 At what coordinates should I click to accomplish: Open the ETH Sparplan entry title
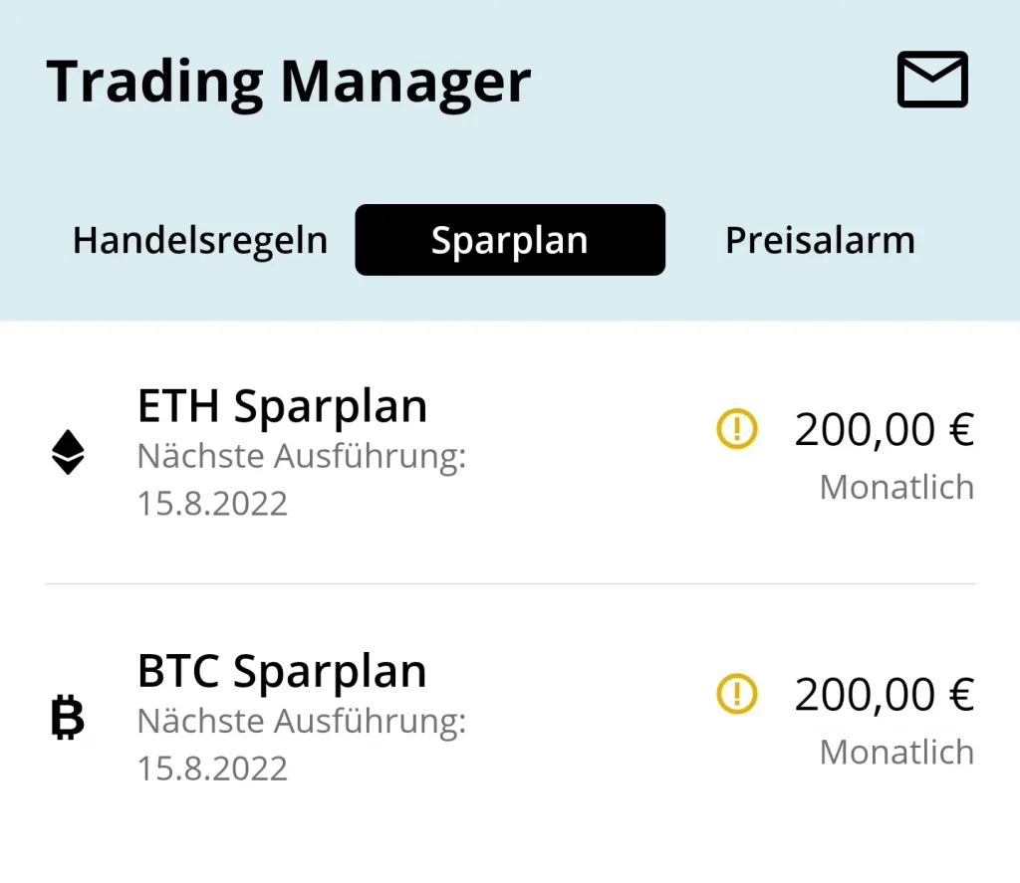(x=282, y=406)
